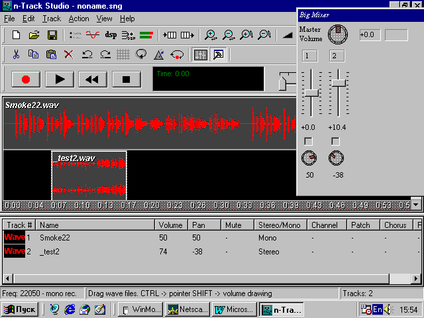Open the Пуск Start button
424x318 pixels.
tap(20, 309)
